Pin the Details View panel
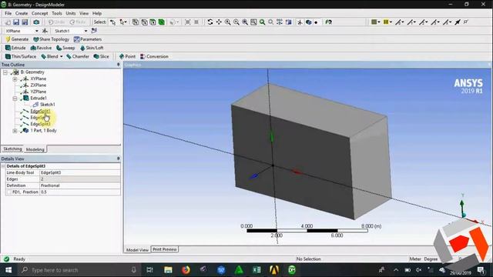The width and height of the screenshot is (493, 277). pyautogui.click(x=118, y=159)
